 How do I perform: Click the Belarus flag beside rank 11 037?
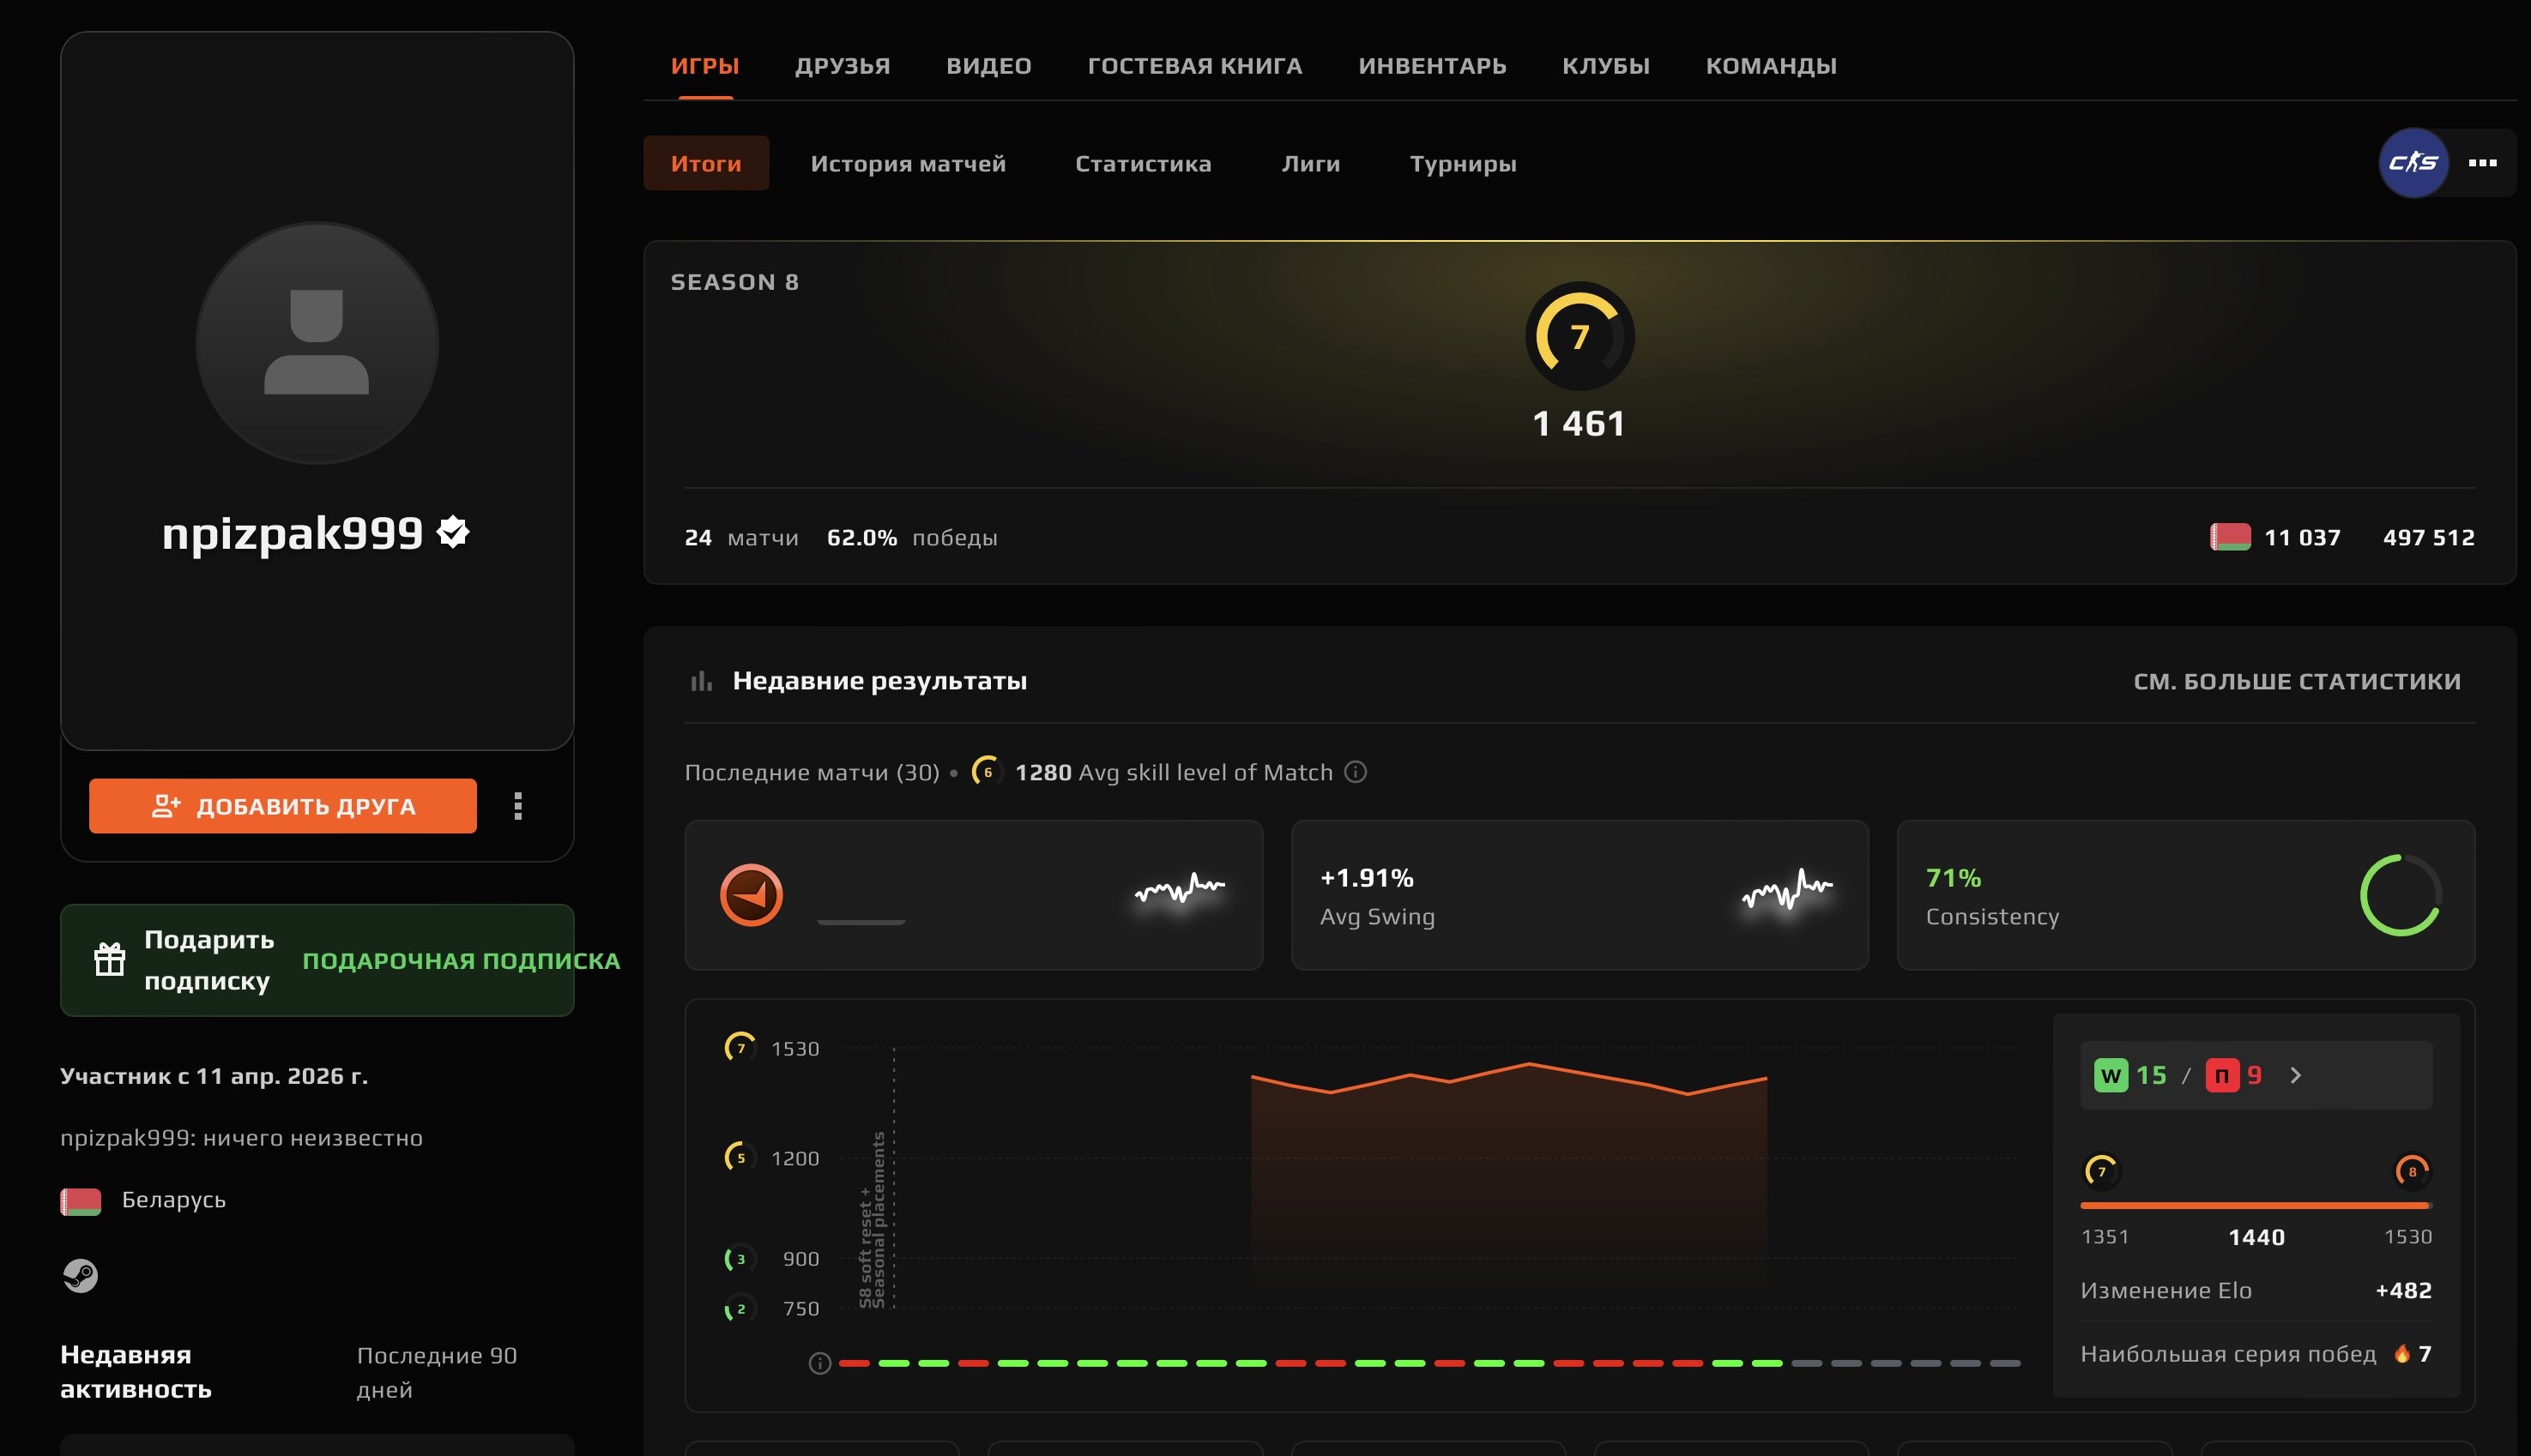click(x=2230, y=537)
